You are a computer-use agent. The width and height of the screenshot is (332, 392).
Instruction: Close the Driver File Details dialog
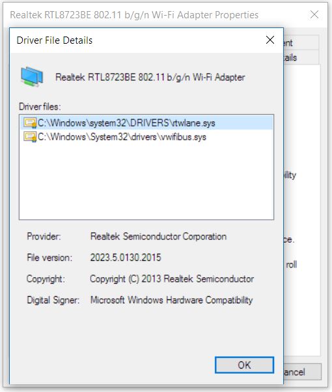click(270, 40)
